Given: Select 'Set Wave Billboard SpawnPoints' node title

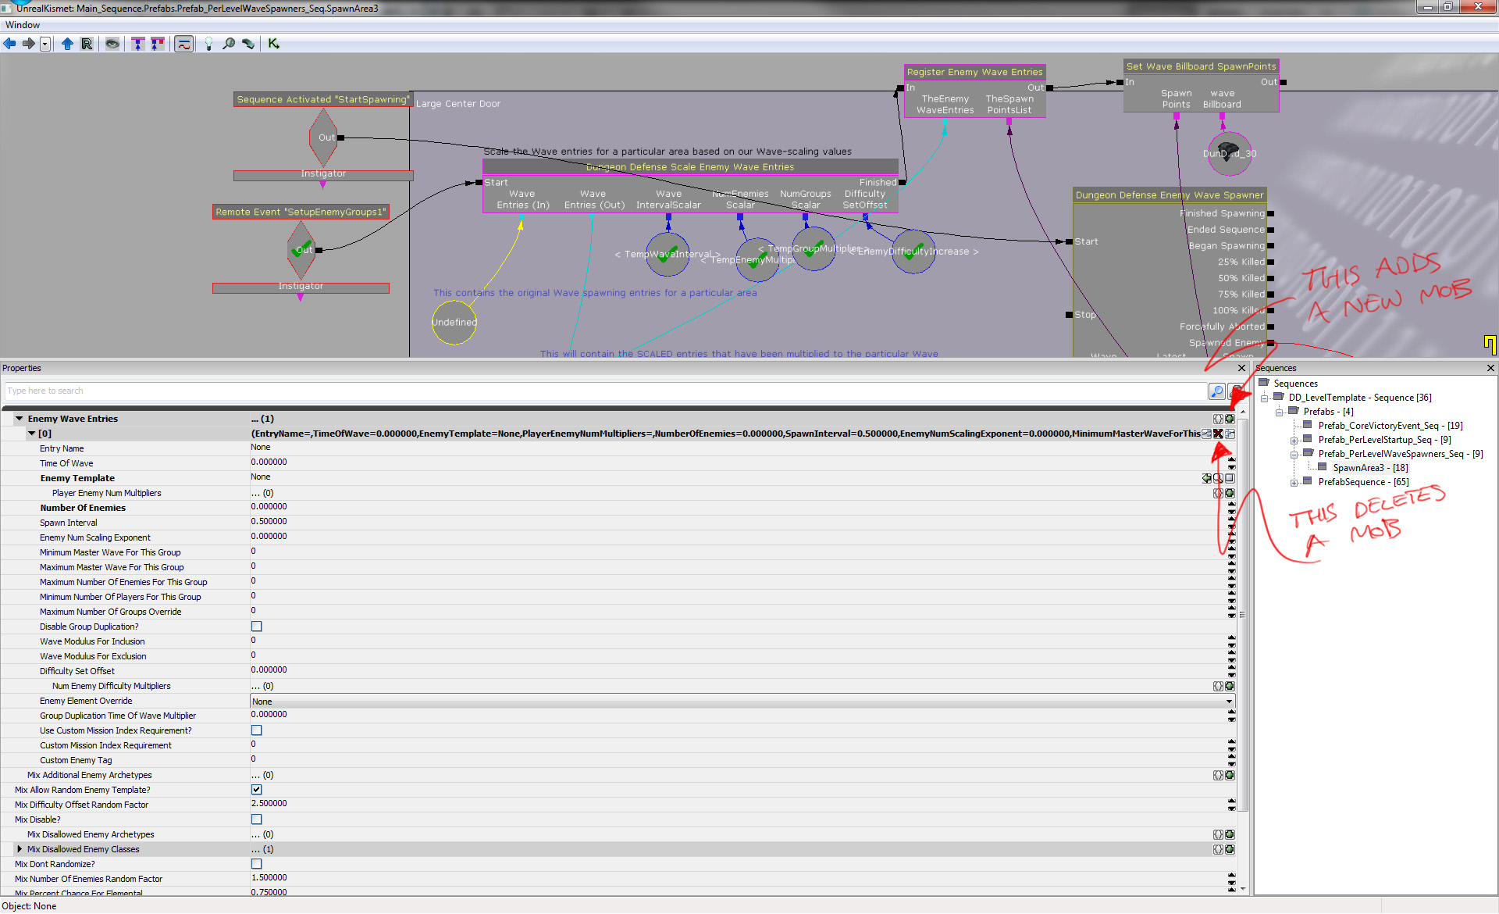Looking at the screenshot, I should pyautogui.click(x=1201, y=66).
